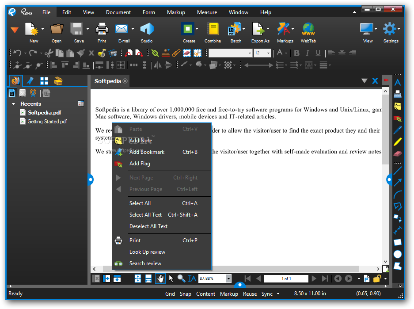Open the Sync dropdown arrow in status bar
This screenshot has width=414, height=309.
(x=278, y=294)
